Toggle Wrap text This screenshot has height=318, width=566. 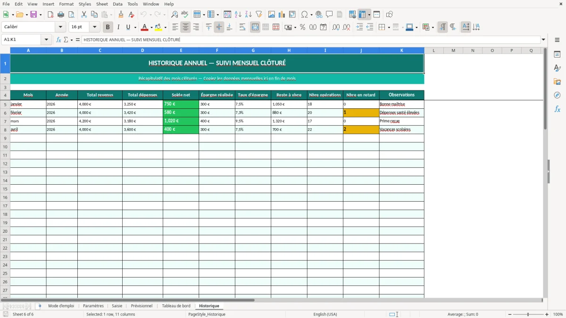point(242,27)
